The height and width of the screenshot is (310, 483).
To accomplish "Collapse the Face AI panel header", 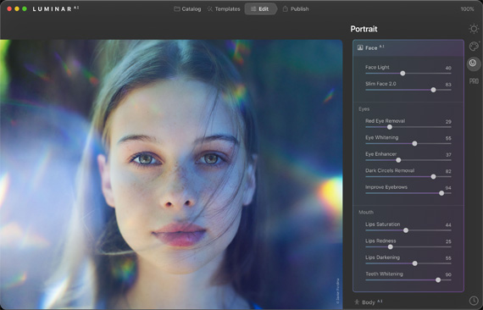I will [x=408, y=47].
